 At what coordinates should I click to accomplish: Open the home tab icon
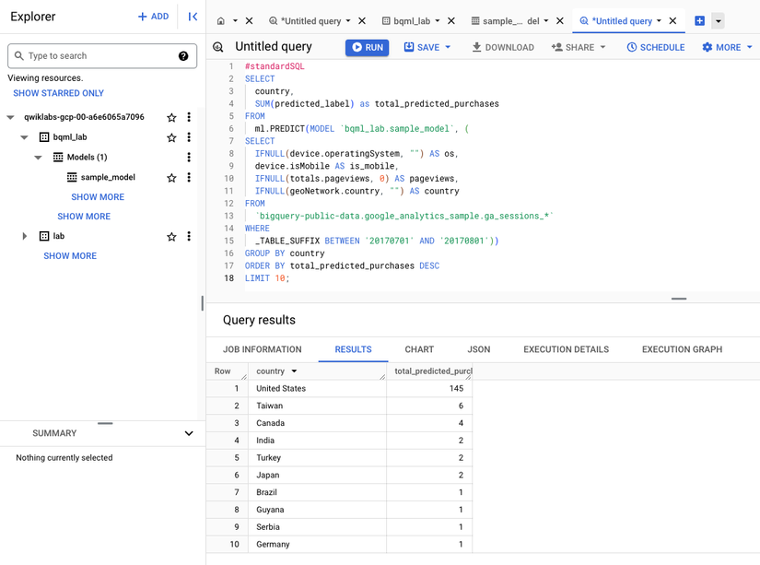[221, 21]
